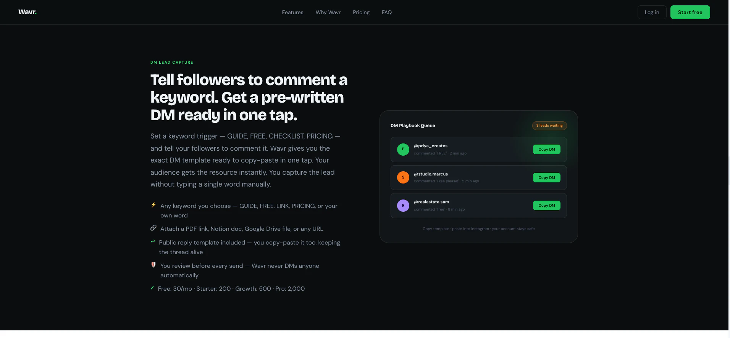Click the Log in button
Screen dimensions: 730x338
(652, 12)
